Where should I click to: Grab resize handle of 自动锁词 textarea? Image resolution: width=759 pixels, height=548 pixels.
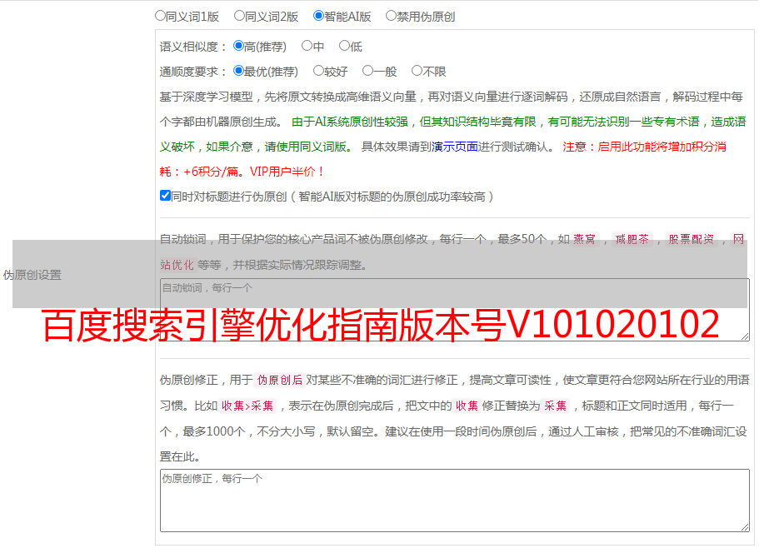tap(745, 336)
